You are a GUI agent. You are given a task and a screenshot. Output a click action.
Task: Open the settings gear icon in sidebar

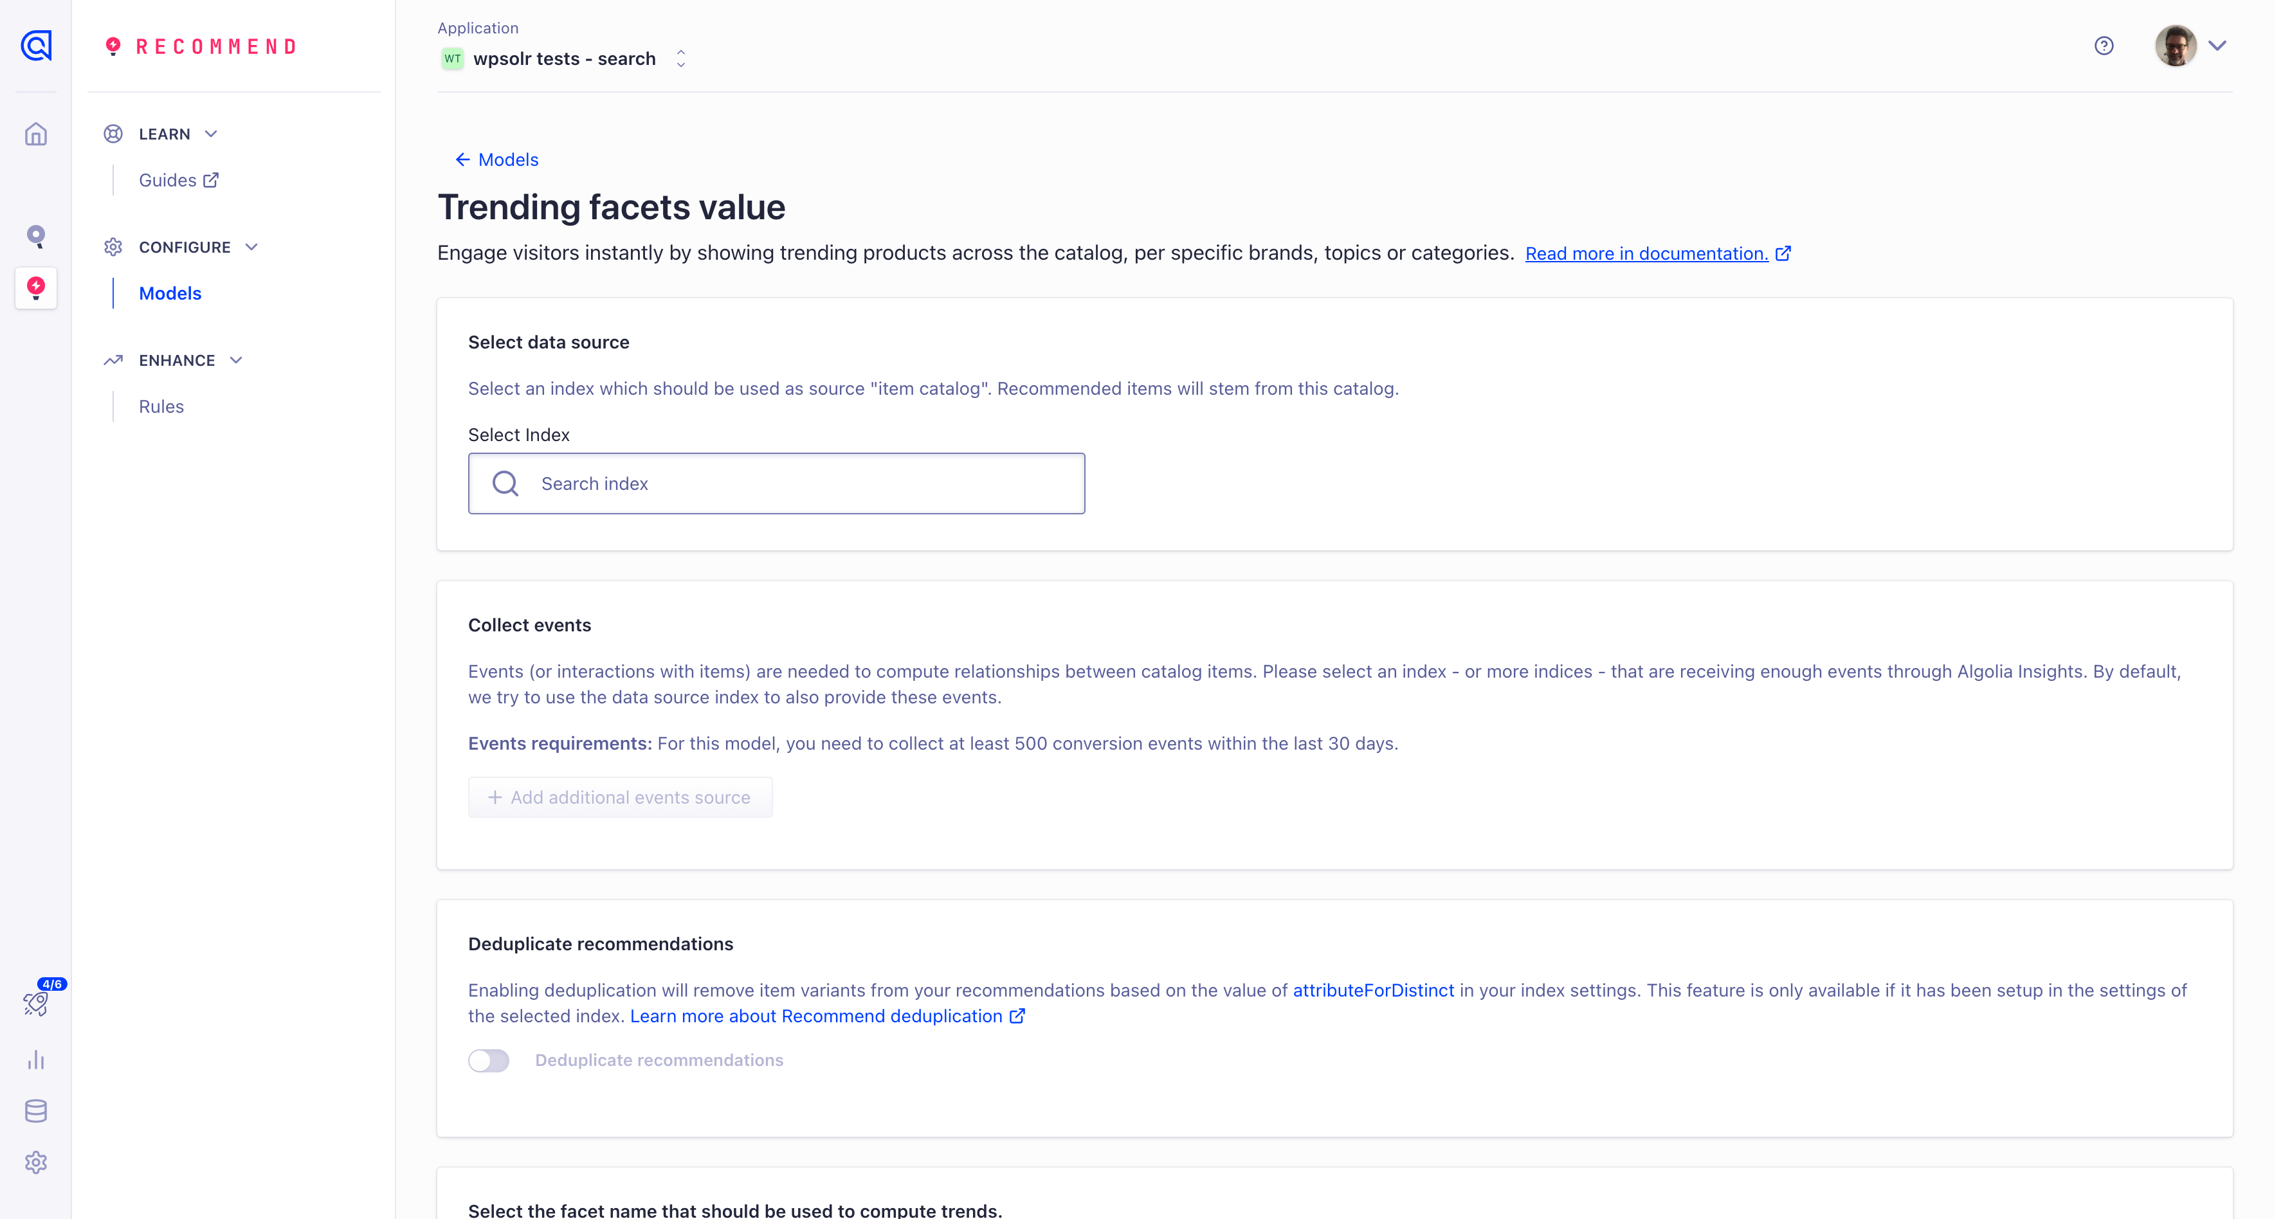point(36,1162)
